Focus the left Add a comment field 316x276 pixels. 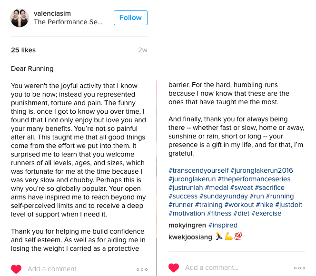tap(71, 269)
